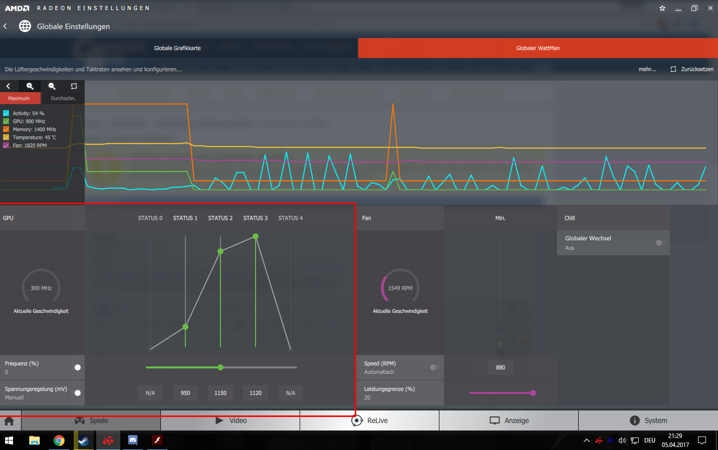Click the Zurücksetzen reset button
This screenshot has height=450, width=718.
click(692, 69)
